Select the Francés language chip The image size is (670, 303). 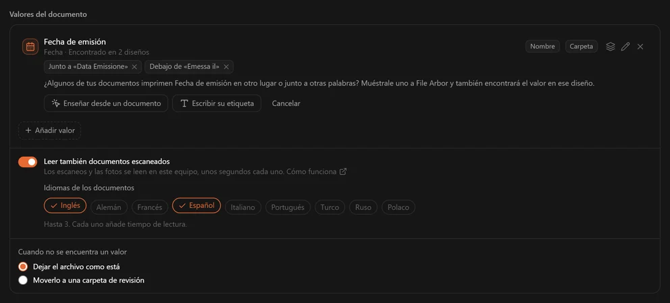click(x=149, y=207)
